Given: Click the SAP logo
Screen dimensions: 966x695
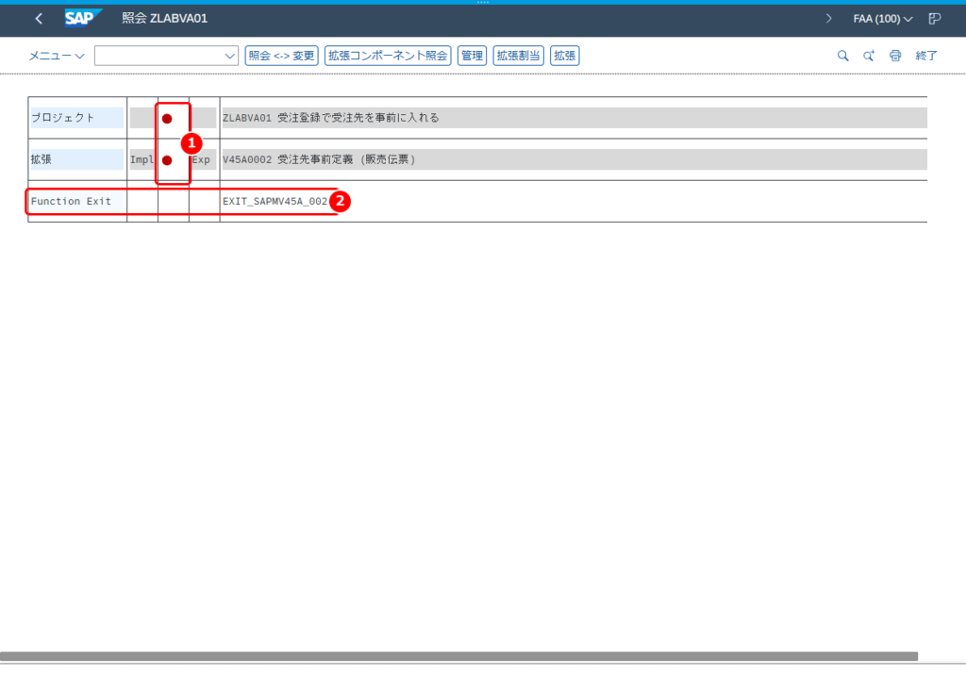Looking at the screenshot, I should (x=83, y=19).
